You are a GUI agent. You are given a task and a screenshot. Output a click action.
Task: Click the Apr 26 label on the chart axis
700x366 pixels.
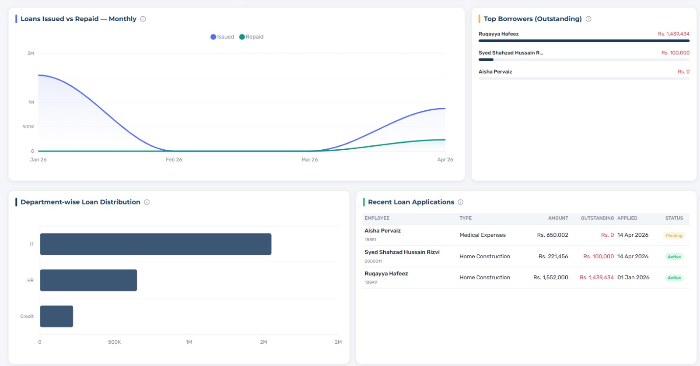445,160
